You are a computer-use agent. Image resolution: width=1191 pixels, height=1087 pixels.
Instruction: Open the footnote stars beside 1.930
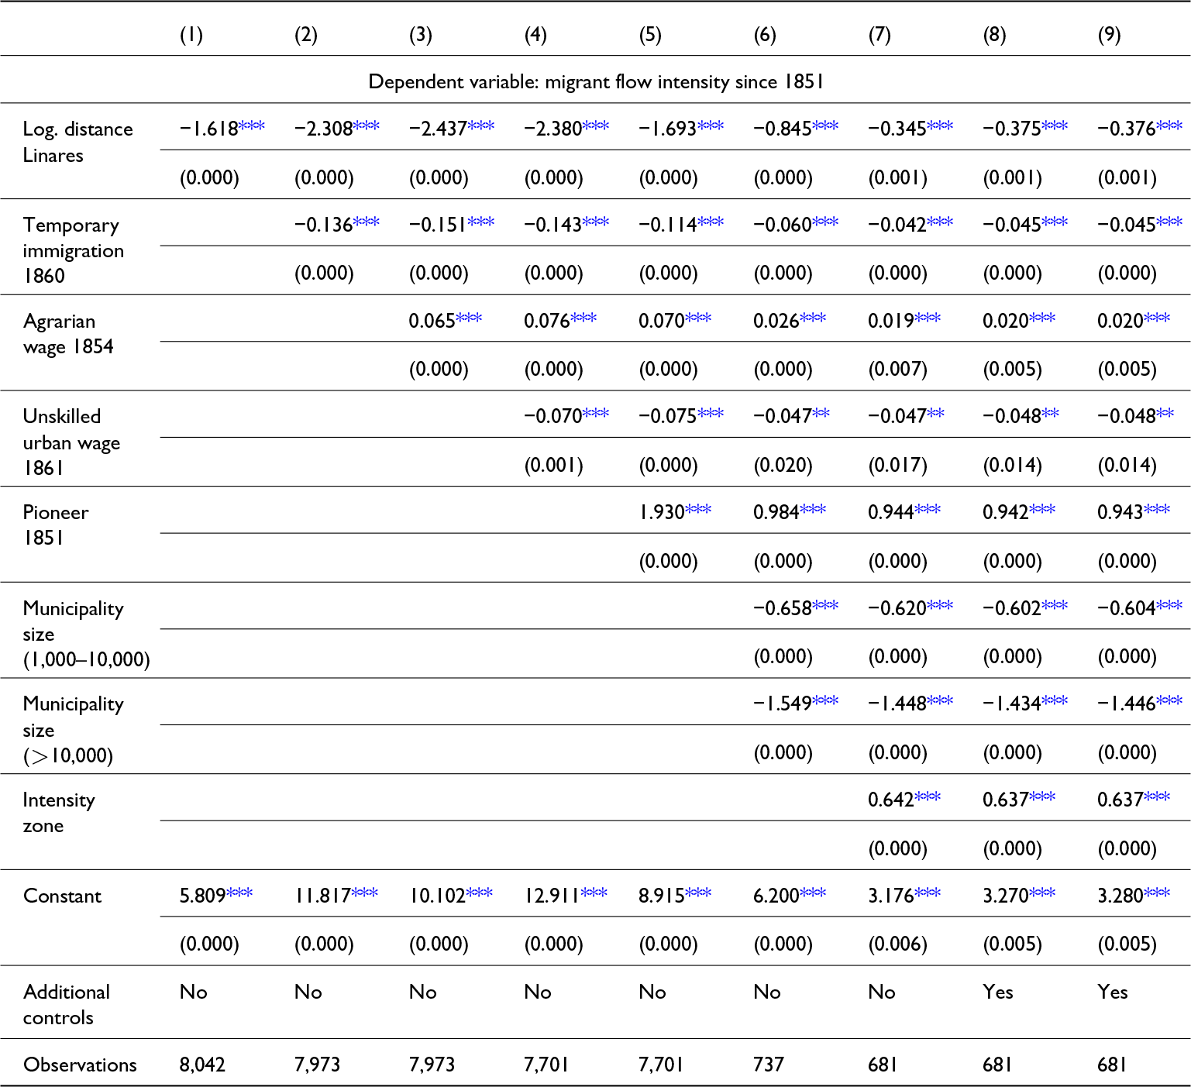tap(698, 510)
